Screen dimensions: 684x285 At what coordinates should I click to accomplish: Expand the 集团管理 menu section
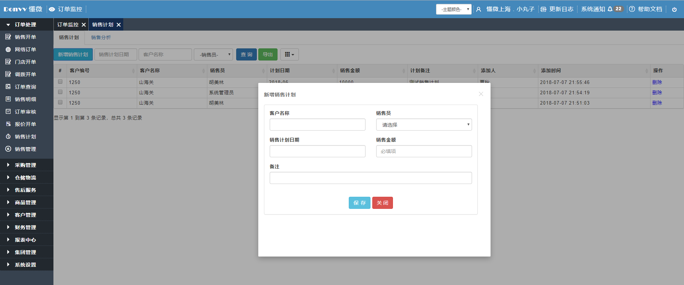(27, 252)
